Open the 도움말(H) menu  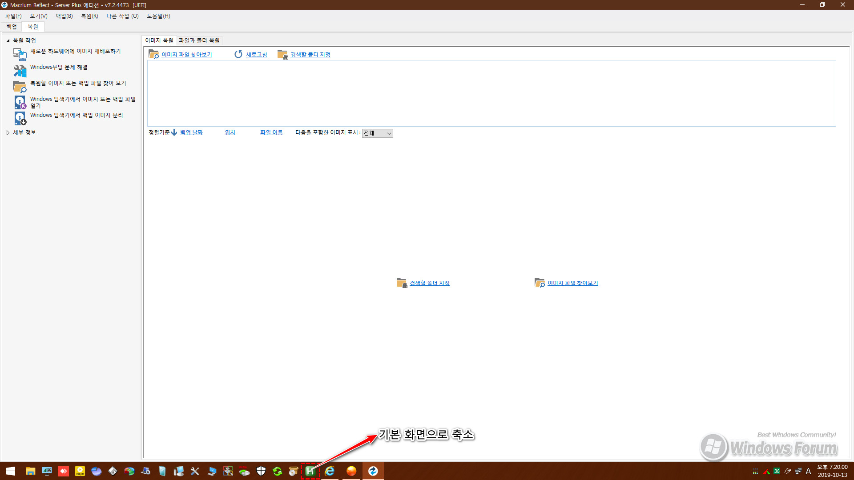tap(158, 16)
